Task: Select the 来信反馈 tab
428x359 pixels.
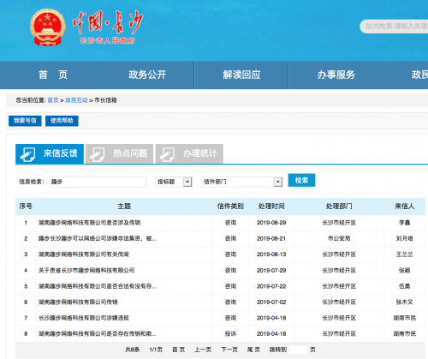Action: point(50,153)
